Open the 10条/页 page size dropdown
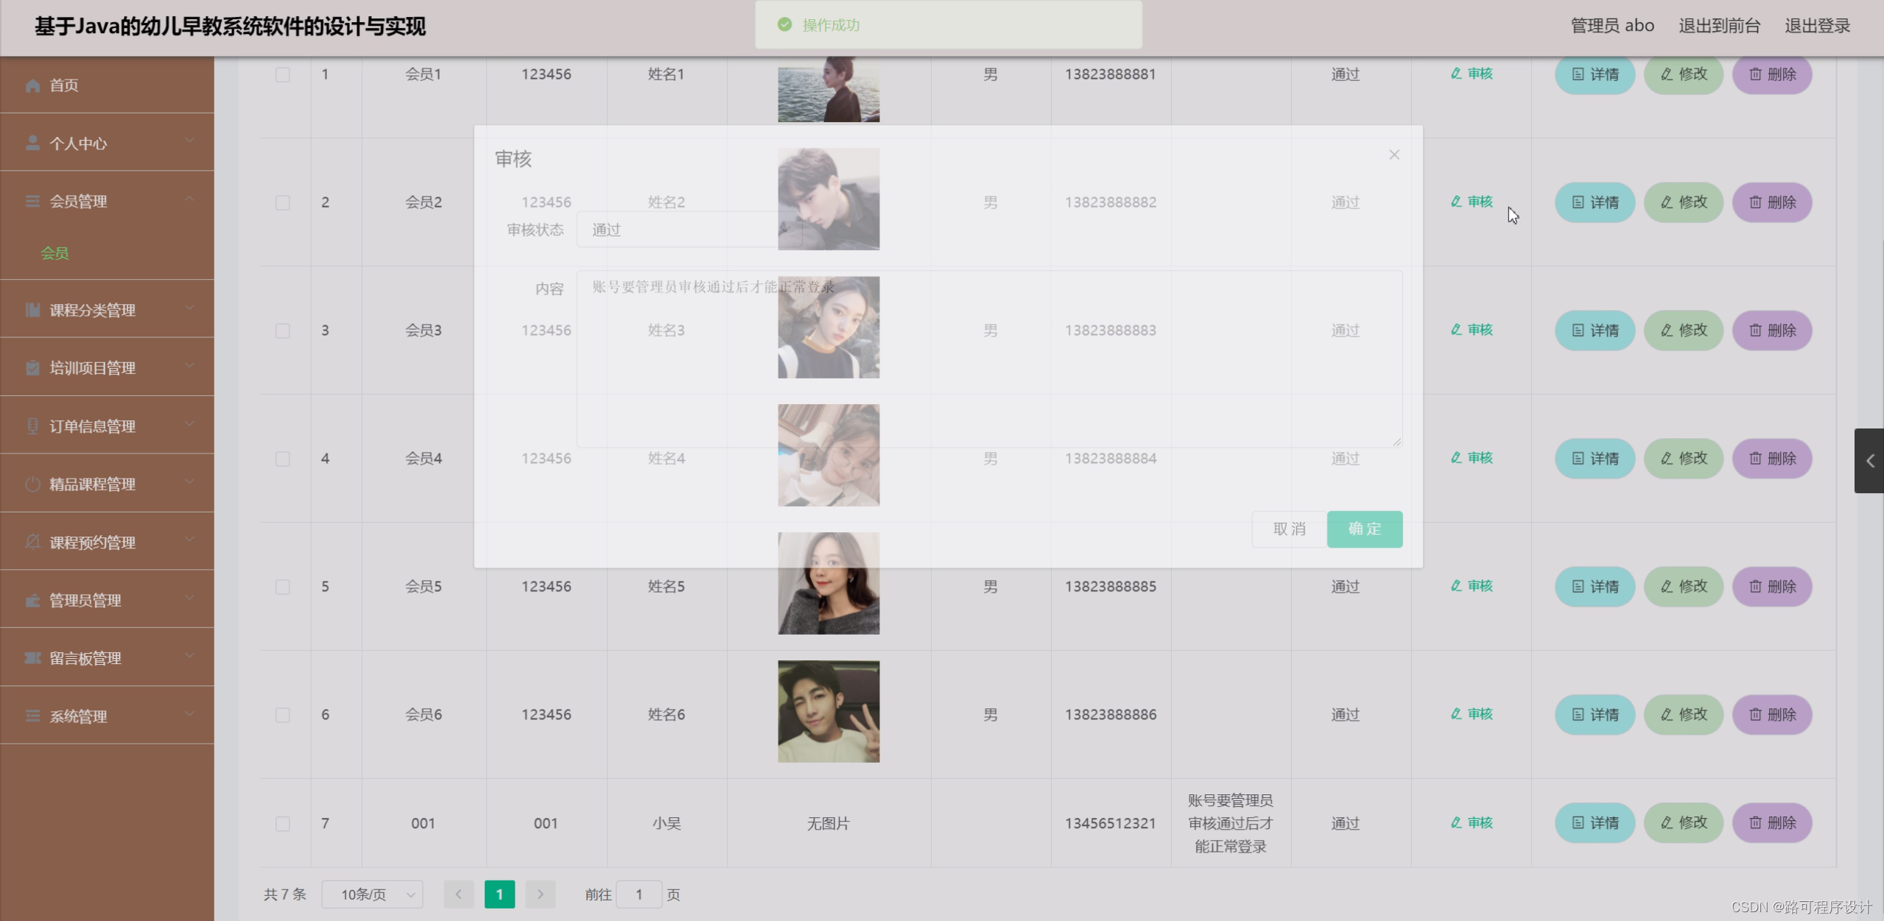Screen dimensions: 1884x921 click(x=373, y=894)
